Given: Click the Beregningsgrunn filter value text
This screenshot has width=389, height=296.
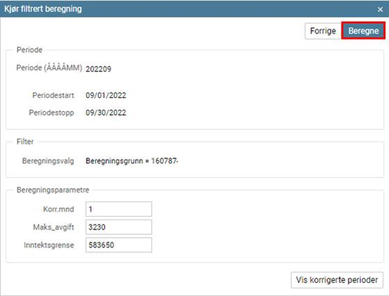Looking at the screenshot, I should pos(132,161).
